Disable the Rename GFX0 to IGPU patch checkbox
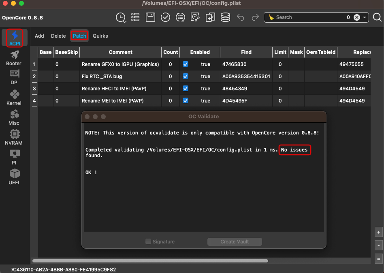The height and width of the screenshot is (273, 384). pos(186,64)
